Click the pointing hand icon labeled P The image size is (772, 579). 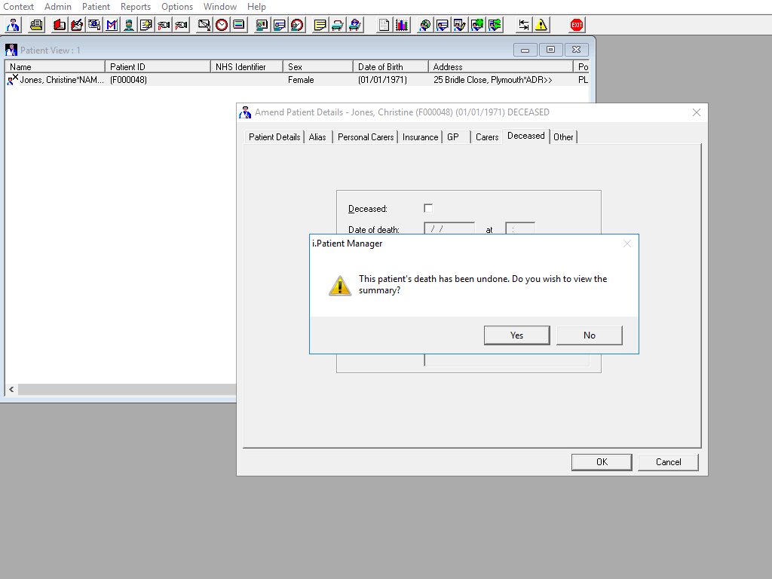tap(181, 25)
